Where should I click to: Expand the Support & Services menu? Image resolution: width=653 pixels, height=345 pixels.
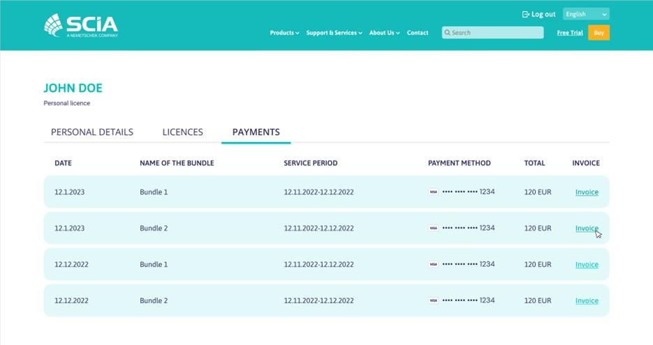(x=334, y=33)
